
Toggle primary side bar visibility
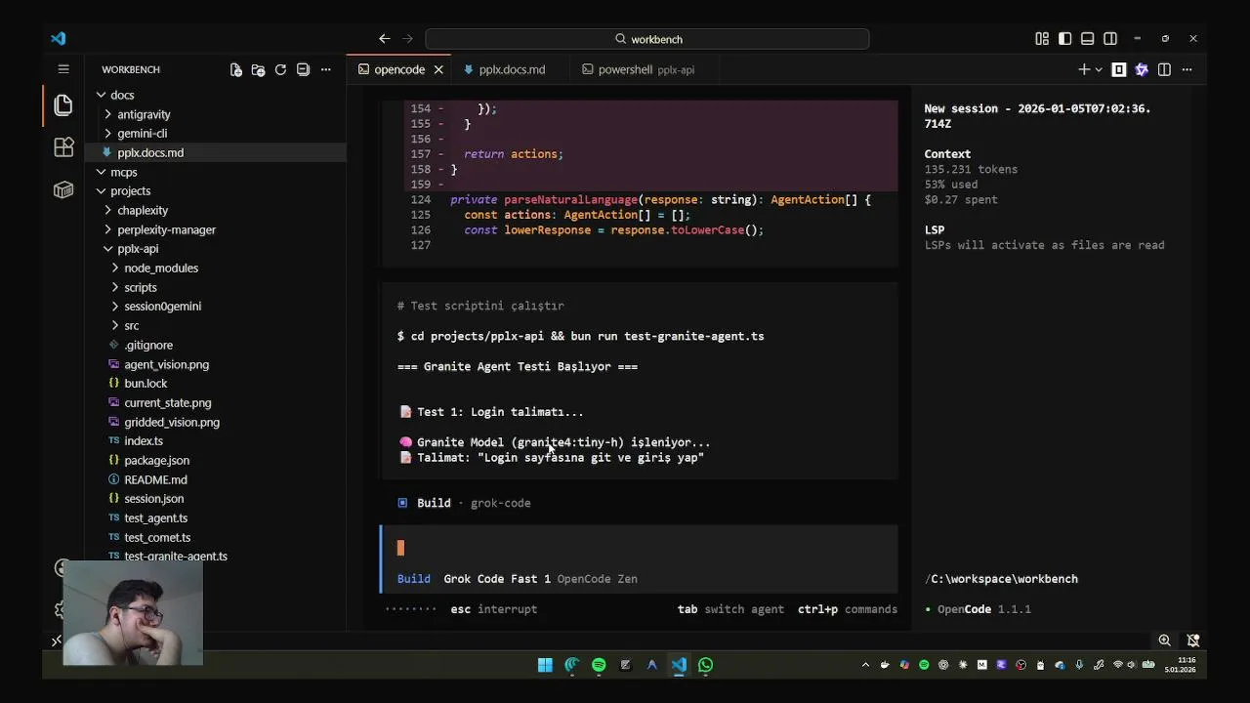pyautogui.click(x=1064, y=39)
